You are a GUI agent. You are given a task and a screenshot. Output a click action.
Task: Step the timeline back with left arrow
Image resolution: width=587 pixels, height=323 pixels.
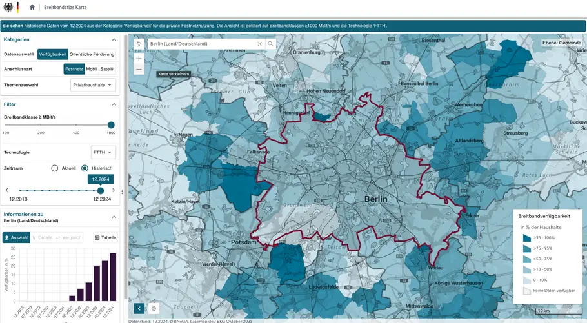pyautogui.click(x=7, y=190)
